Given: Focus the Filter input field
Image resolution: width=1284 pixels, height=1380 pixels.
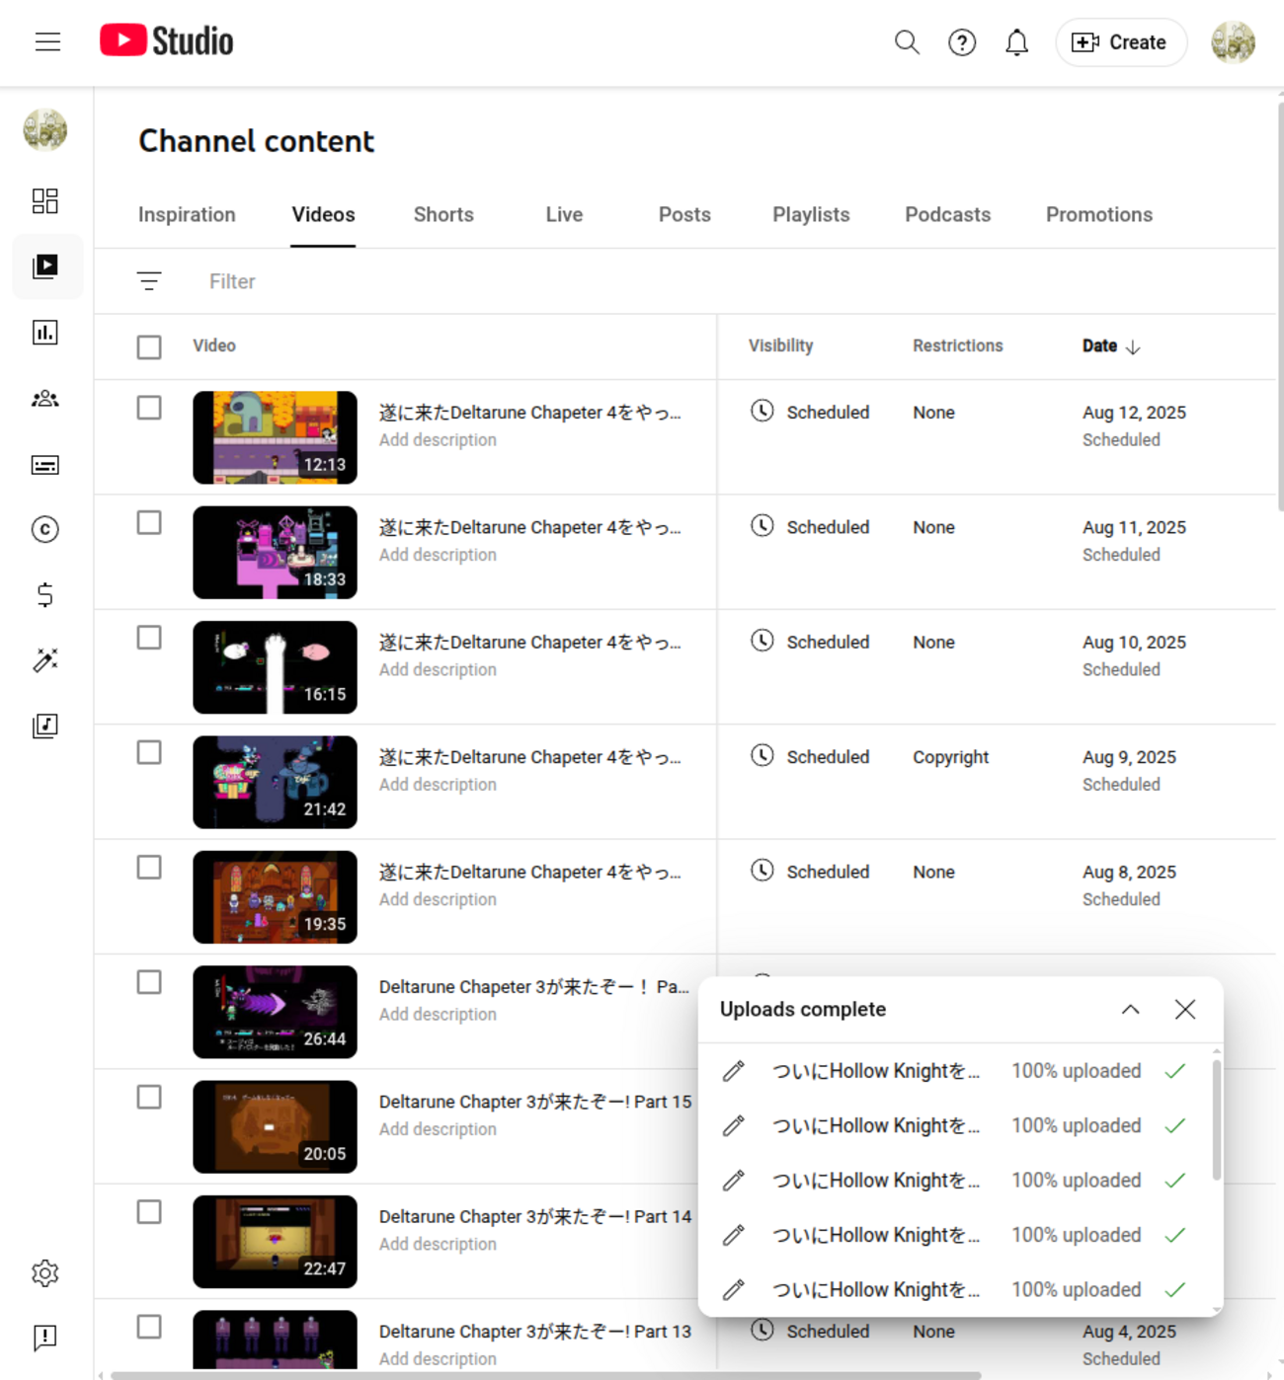Looking at the screenshot, I should tap(232, 281).
